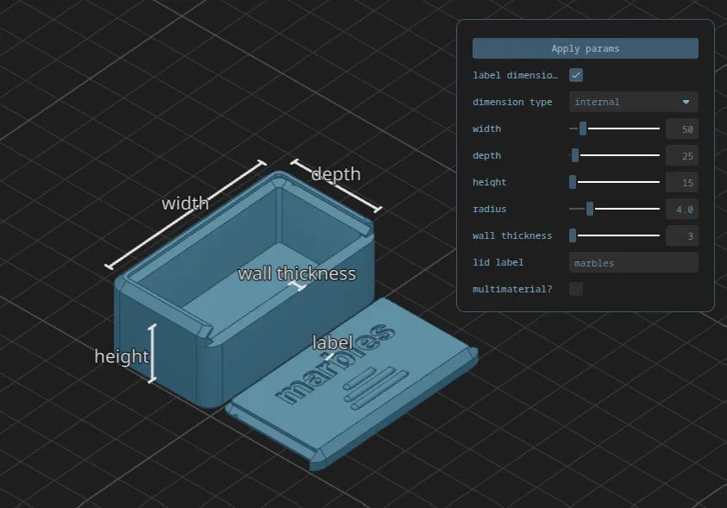The image size is (727, 508).
Task: Click the radius value field showing 4.0
Action: [682, 209]
